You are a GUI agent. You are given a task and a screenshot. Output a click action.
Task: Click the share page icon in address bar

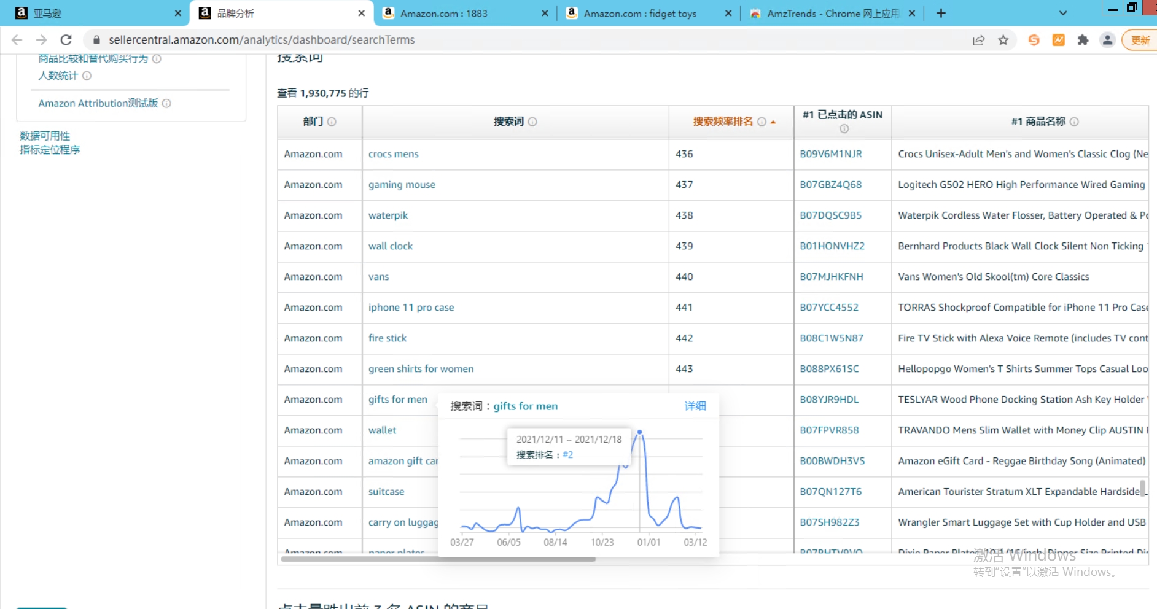[979, 40]
